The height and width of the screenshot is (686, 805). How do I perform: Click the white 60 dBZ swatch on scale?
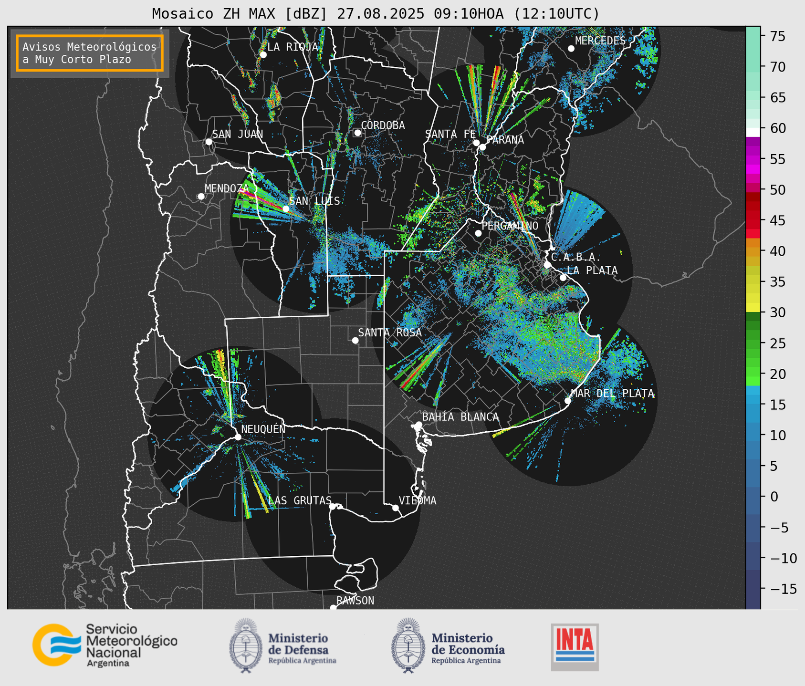click(x=753, y=132)
